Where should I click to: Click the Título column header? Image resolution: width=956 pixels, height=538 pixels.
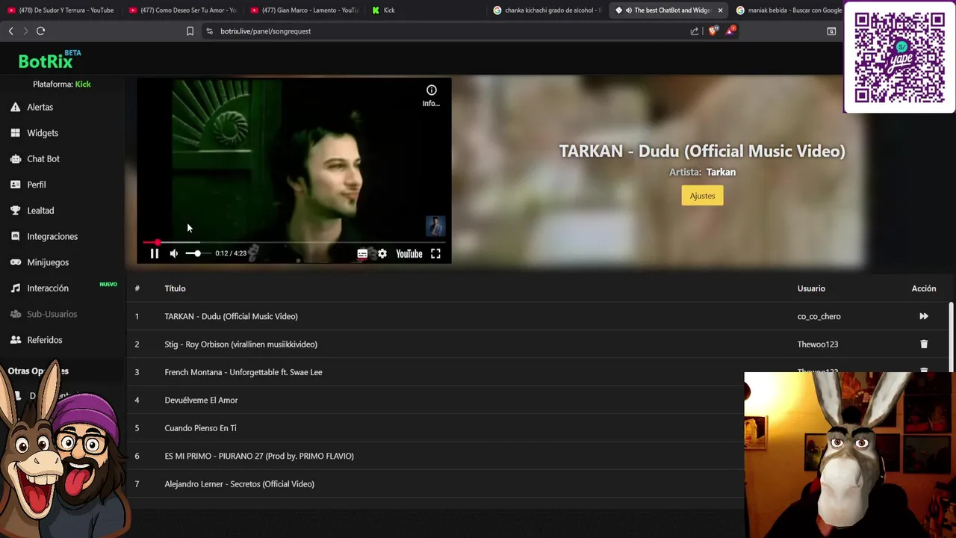coord(175,288)
